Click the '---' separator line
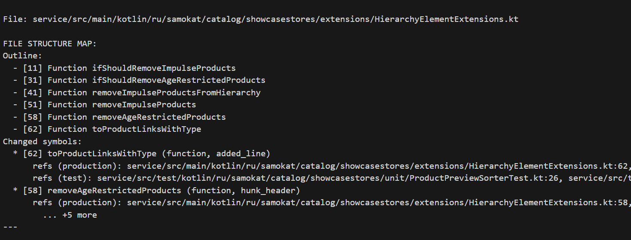 point(10,227)
